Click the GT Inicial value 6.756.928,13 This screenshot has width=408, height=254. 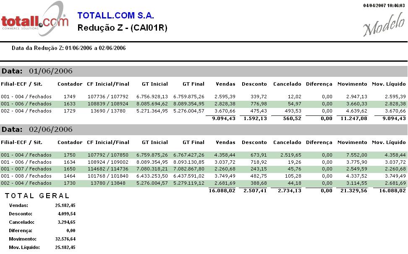tap(152, 97)
